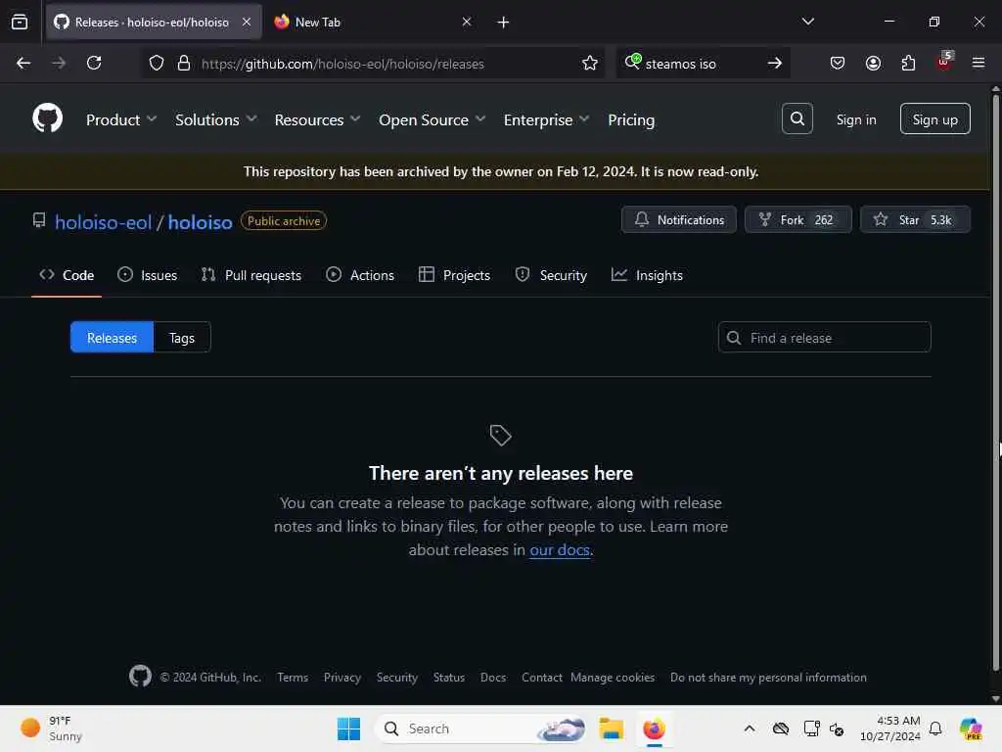Click the page vertical scrollbar

point(995,384)
